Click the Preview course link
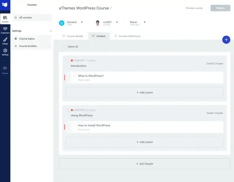 point(194,8)
